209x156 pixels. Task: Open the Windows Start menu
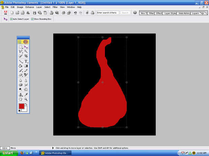7,153
